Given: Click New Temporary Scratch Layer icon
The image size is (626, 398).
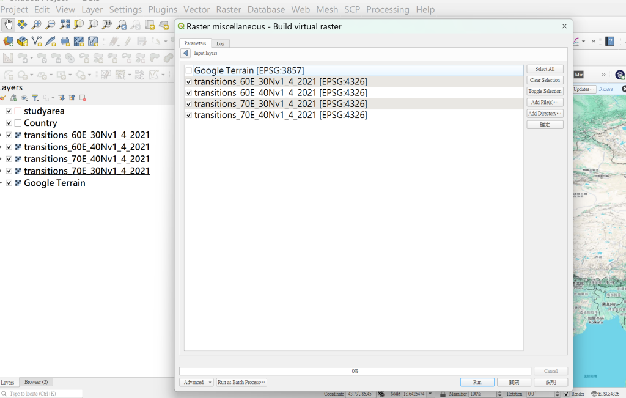Looking at the screenshot, I should (x=65, y=41).
